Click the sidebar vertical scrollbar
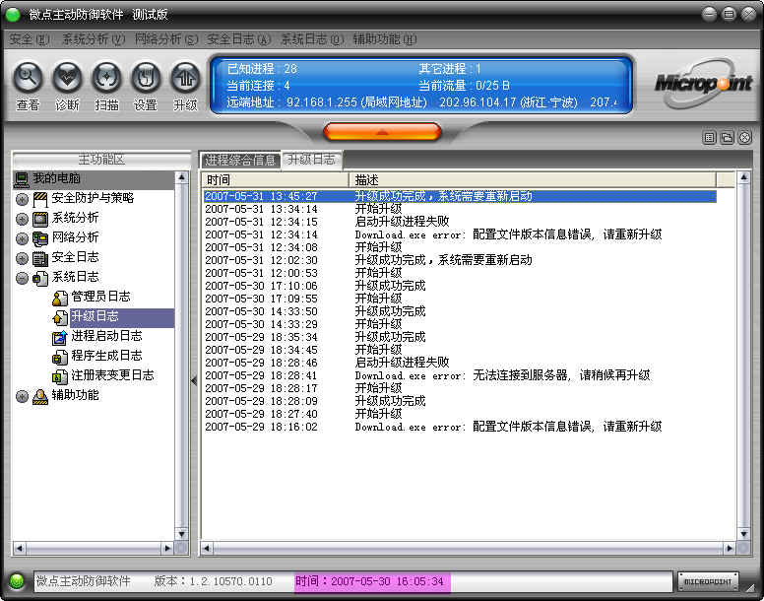 pos(181,355)
